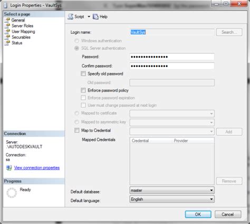250x224 pixels.
Task: Click the Ready progress spinner icon
Action: coord(12,193)
